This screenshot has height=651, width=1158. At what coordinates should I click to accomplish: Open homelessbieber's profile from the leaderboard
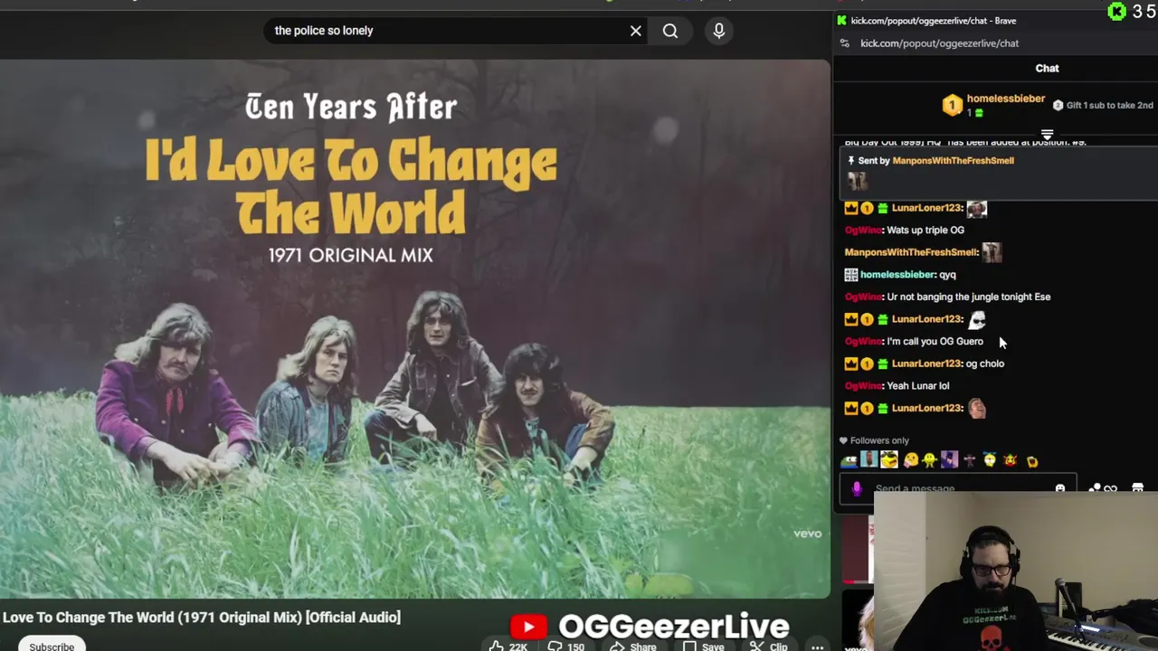click(x=1005, y=99)
